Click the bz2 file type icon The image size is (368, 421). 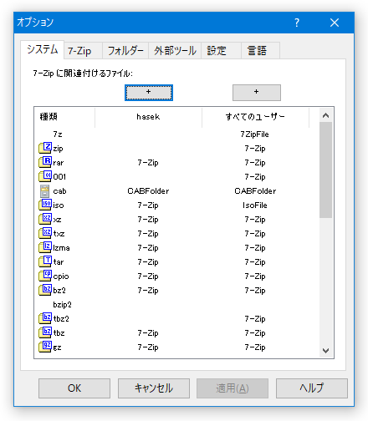pyautogui.click(x=45, y=290)
